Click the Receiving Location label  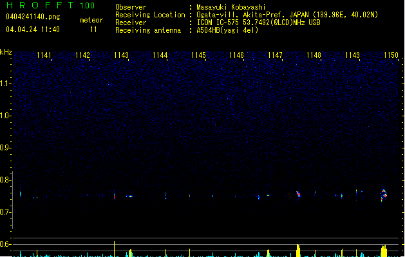coord(150,15)
